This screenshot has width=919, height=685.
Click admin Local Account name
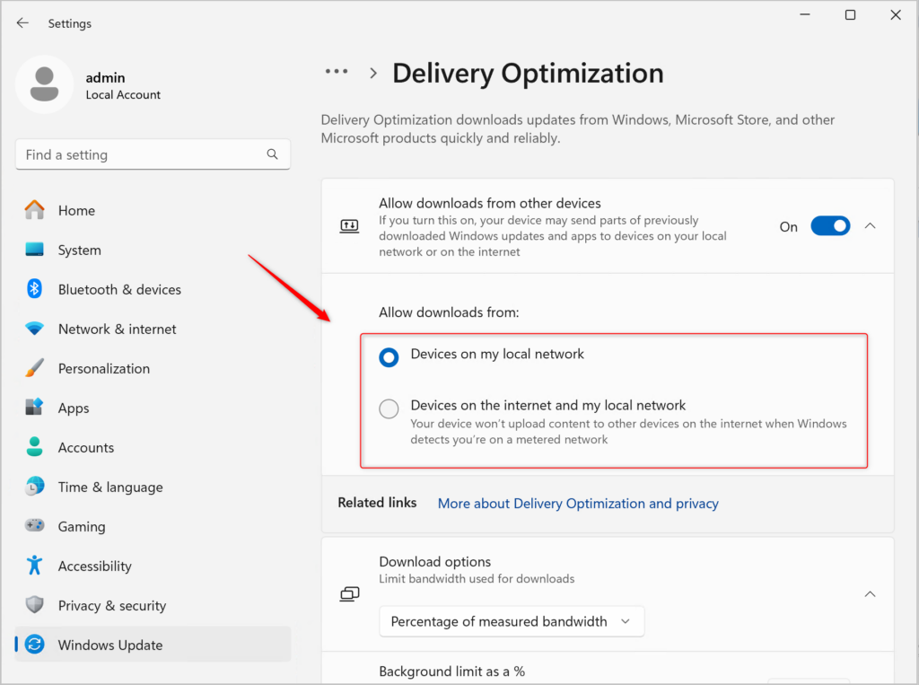pos(122,85)
